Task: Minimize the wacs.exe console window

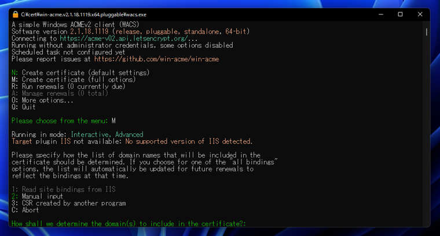Action: point(381,14)
